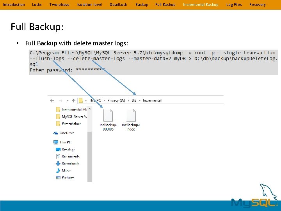Click the OneDrive cloud icon

click(56, 133)
